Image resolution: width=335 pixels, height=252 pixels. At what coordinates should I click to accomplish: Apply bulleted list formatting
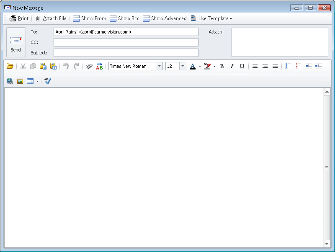click(x=288, y=66)
